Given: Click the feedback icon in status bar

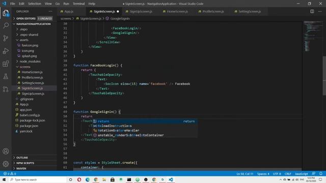Looking at the screenshot, I should 314,174.
